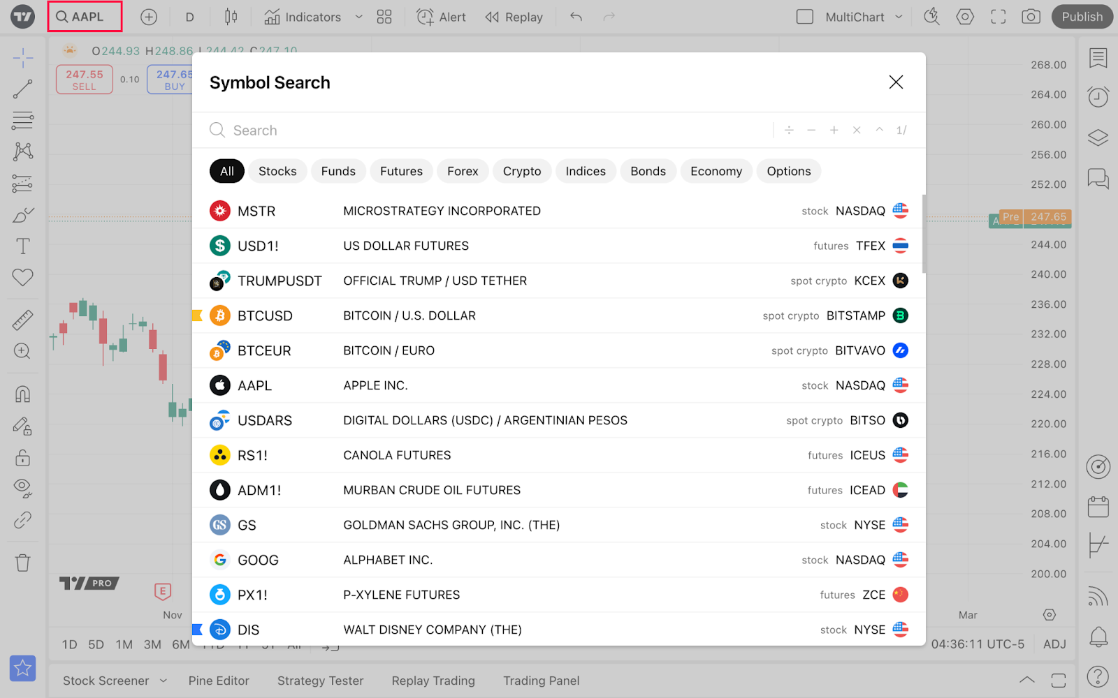Choose MSTR MicroStrategy from results
Image resolution: width=1118 pixels, height=698 pixels.
pos(558,211)
